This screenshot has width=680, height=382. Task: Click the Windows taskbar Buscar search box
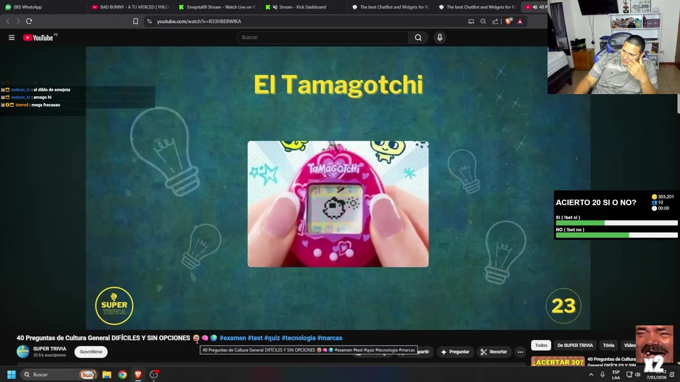pyautogui.click(x=59, y=375)
